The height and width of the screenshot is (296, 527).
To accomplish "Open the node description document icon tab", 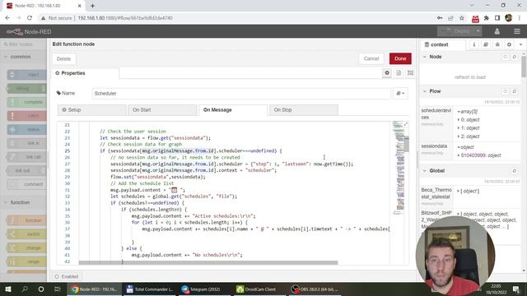I will 399,73.
